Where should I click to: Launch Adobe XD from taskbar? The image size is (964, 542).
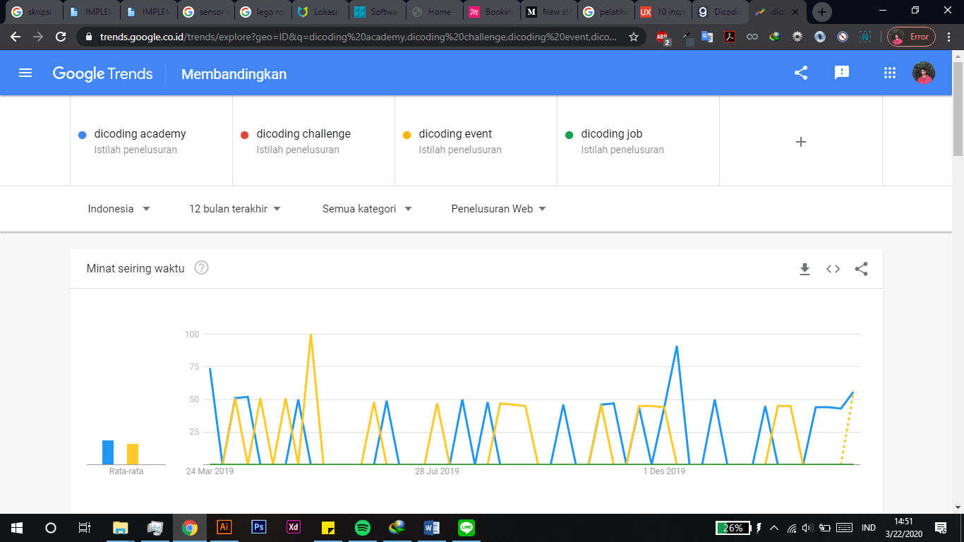294,527
